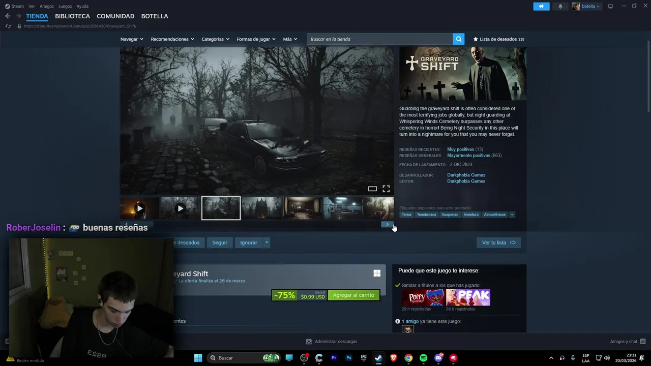Select the TIENDA tab
The width and height of the screenshot is (651, 366).
coord(37,16)
